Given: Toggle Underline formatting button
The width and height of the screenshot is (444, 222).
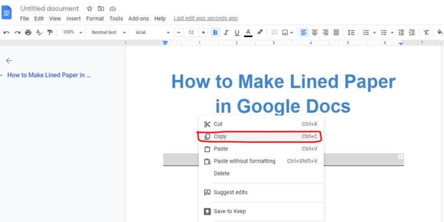Looking at the screenshot, I should (237, 32).
